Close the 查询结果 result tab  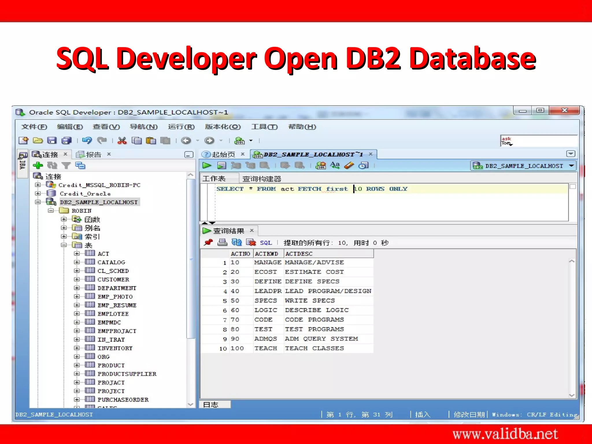(252, 230)
